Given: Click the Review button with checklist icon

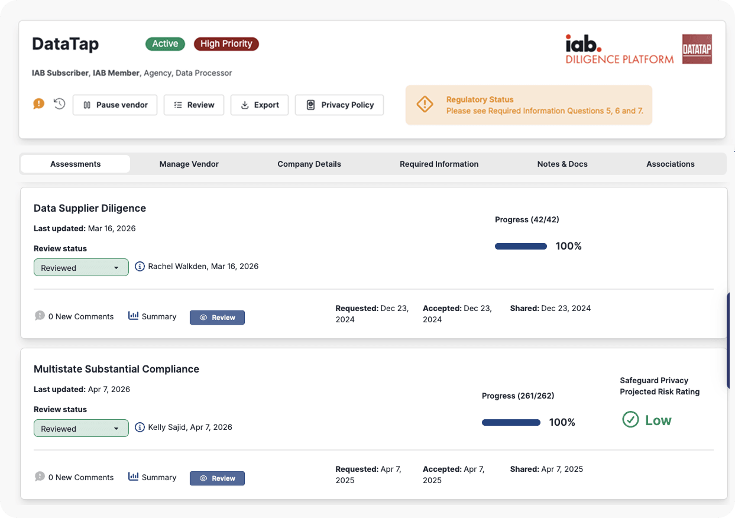Looking at the screenshot, I should [194, 105].
